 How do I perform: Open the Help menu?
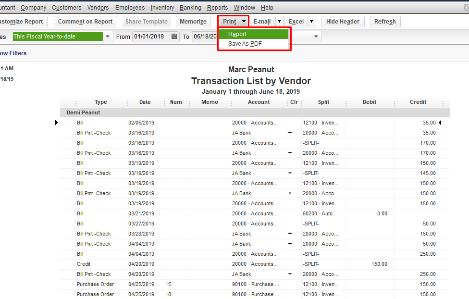point(267,8)
